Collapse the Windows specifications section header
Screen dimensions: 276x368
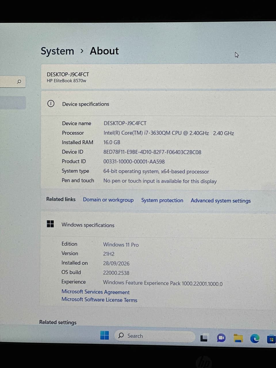[158, 225]
